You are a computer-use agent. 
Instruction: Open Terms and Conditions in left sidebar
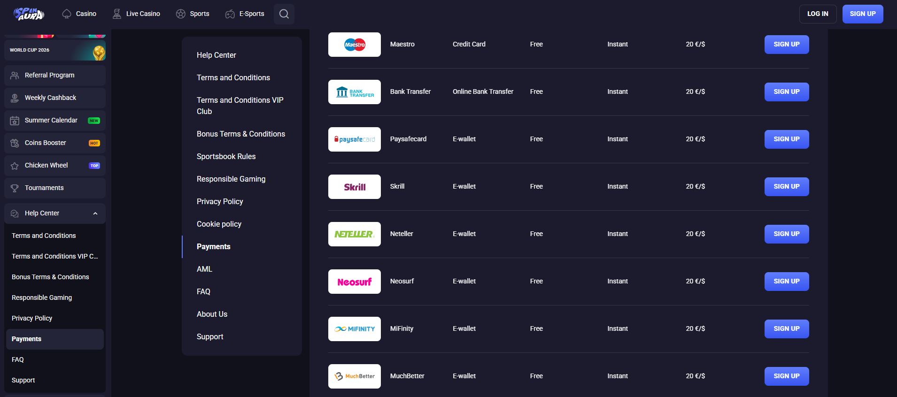44,236
